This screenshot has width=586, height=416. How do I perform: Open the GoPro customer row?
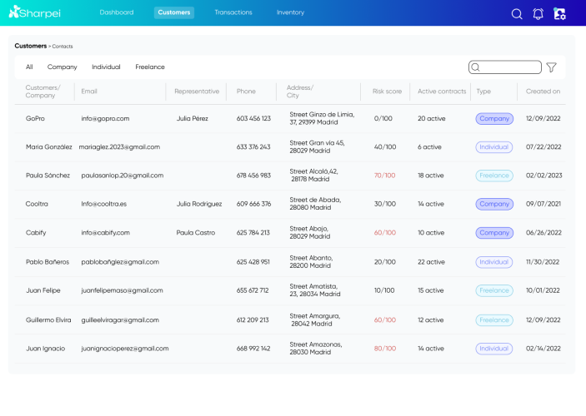(290, 119)
